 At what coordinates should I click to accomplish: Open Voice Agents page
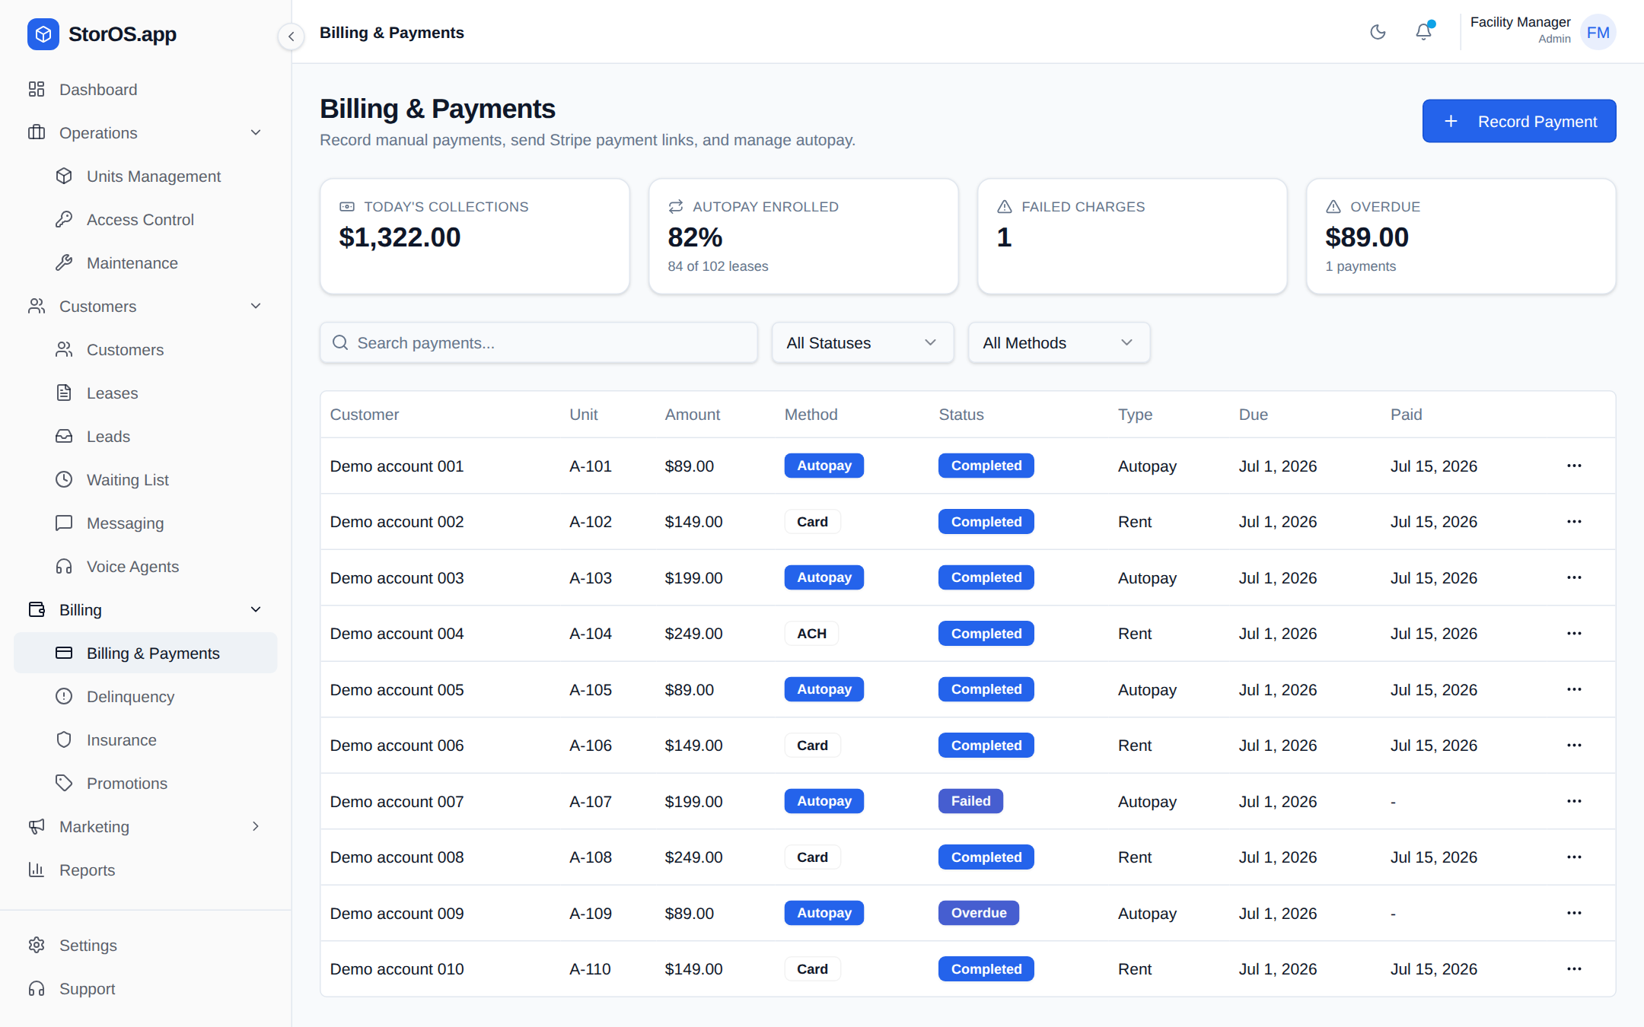point(145,567)
